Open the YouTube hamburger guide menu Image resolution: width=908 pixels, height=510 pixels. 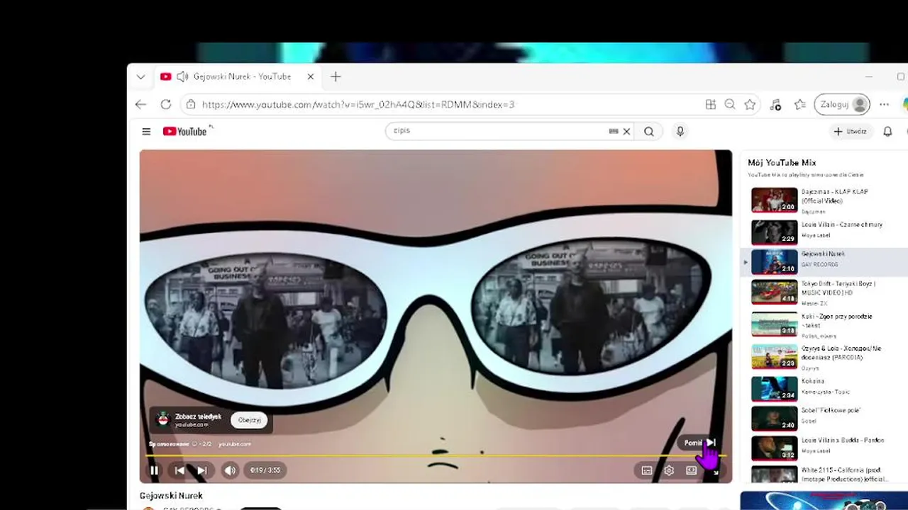tap(146, 131)
